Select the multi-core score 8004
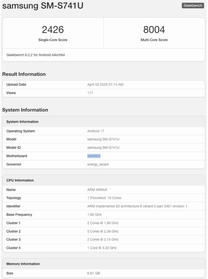 [154, 29]
